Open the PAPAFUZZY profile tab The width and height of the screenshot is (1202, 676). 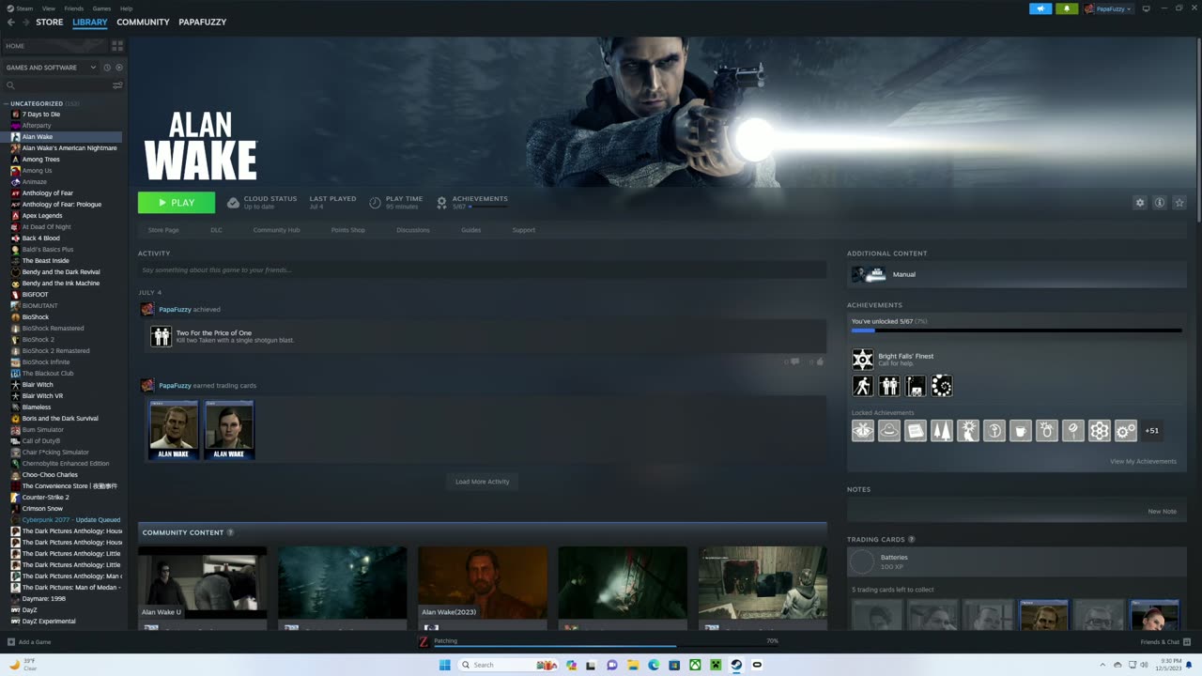(202, 22)
